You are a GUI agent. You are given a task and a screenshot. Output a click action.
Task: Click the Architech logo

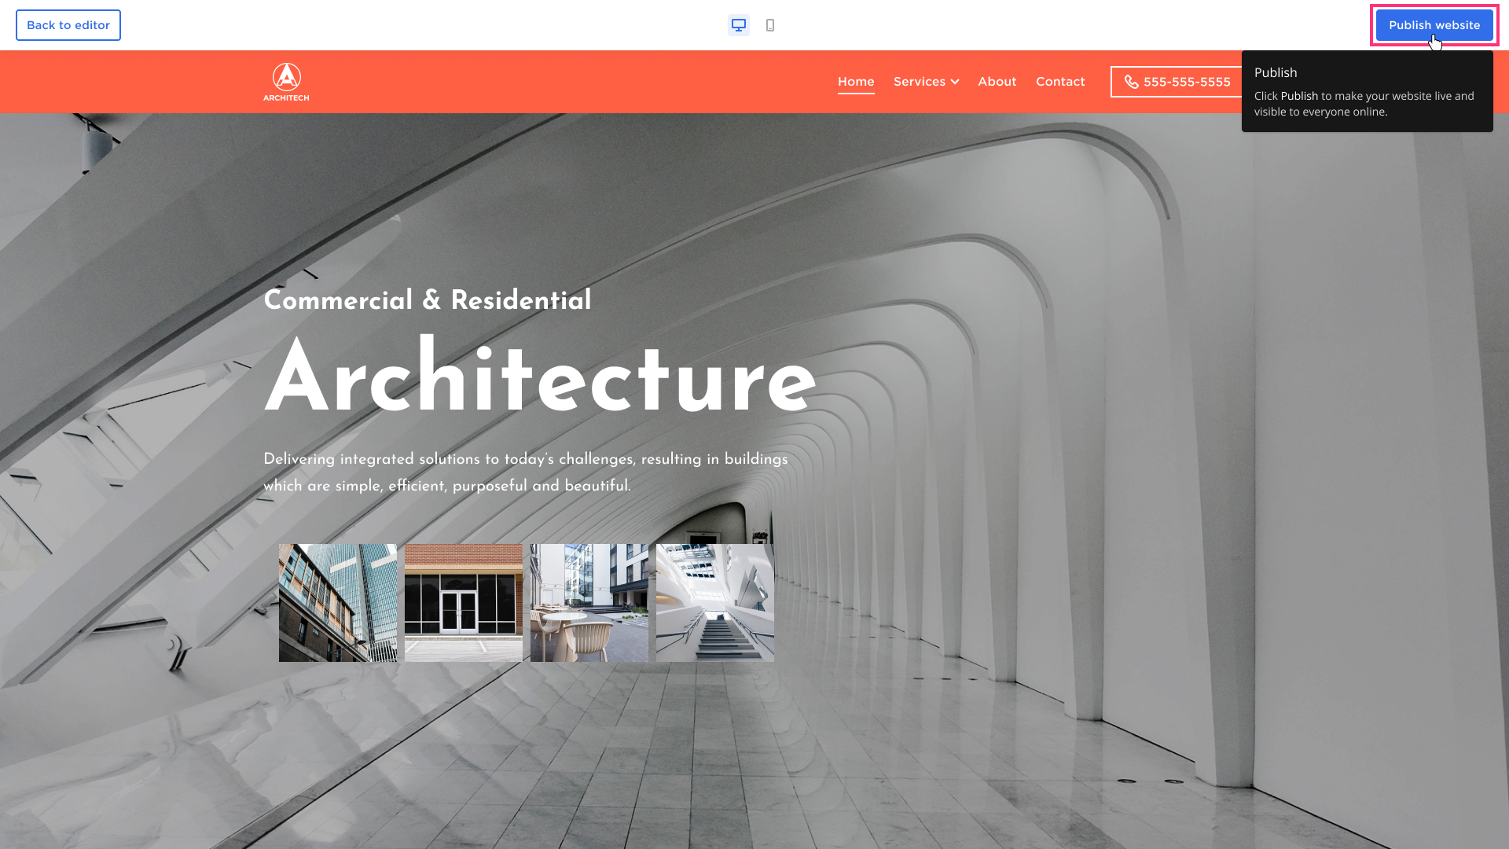(286, 82)
